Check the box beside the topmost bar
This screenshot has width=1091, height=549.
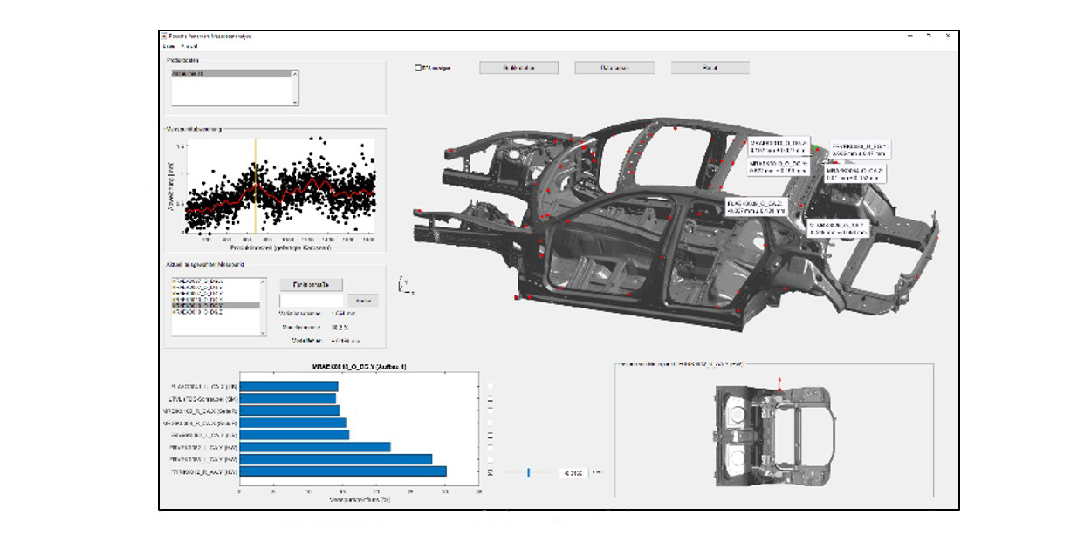[490, 385]
